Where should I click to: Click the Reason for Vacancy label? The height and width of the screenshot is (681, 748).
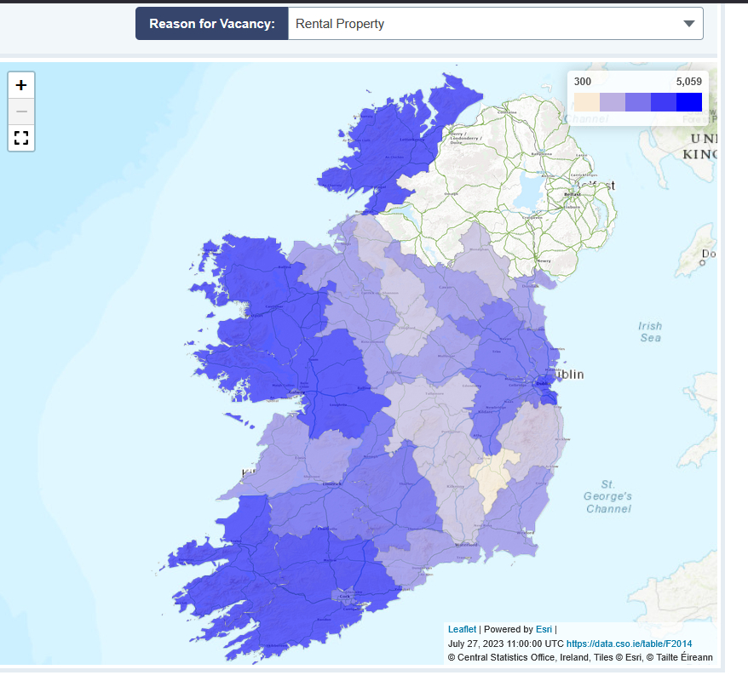pyautogui.click(x=211, y=24)
